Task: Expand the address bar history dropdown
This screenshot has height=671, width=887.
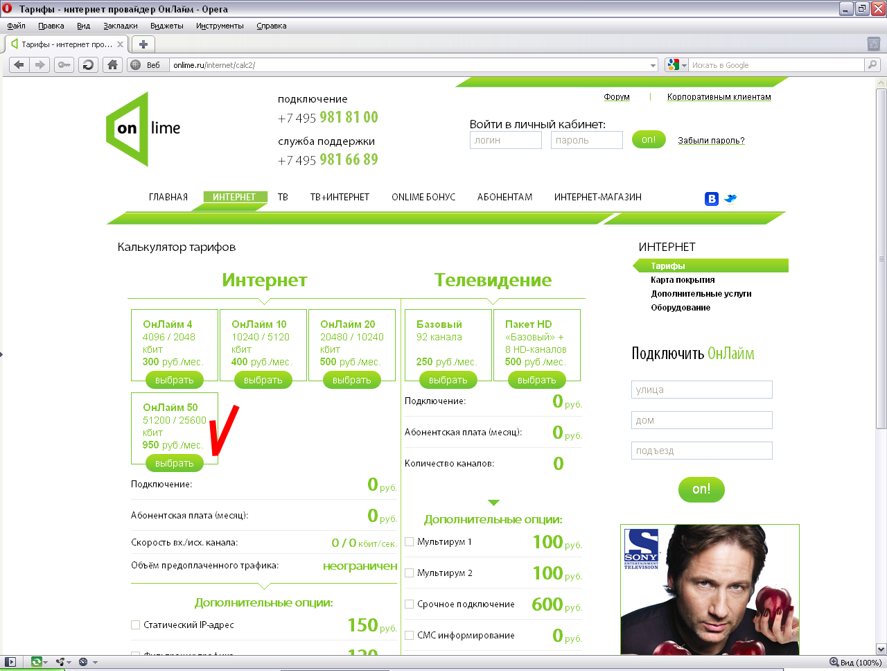Action: click(x=653, y=66)
